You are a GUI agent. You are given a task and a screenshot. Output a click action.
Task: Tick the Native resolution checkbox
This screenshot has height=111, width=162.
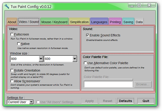tap(19, 44)
